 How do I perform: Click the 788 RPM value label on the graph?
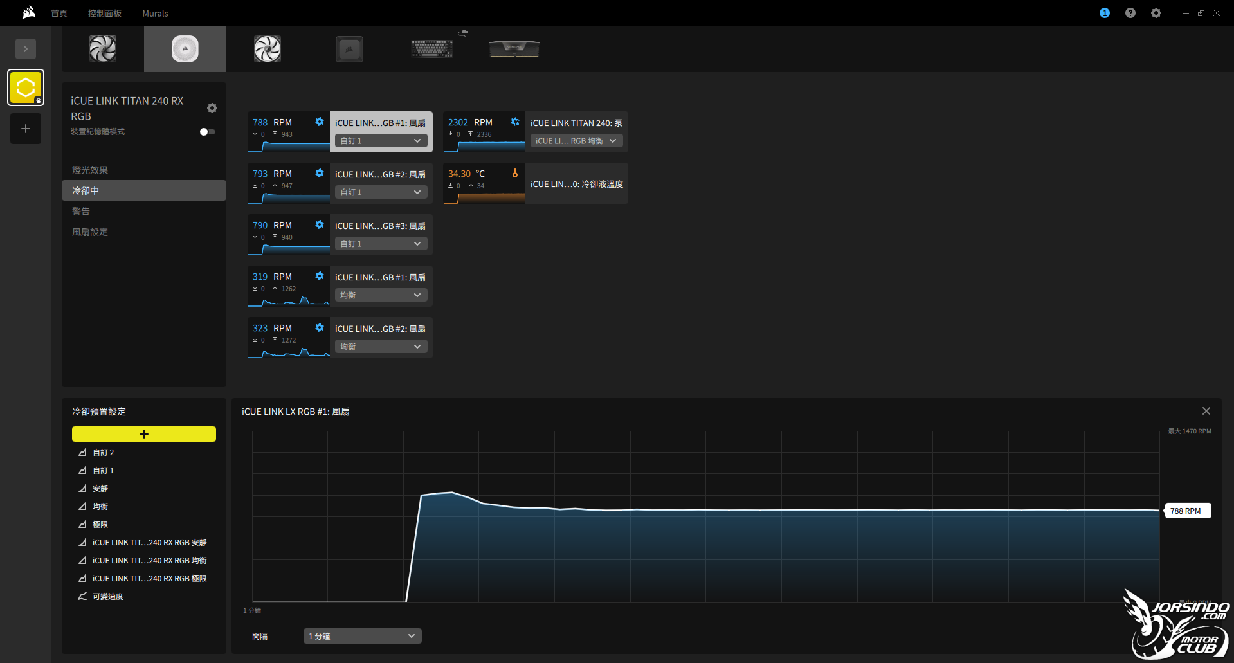tap(1188, 511)
